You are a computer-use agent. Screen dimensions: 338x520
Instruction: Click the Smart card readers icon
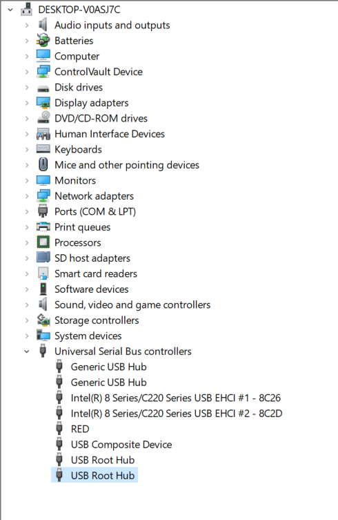pyautogui.click(x=43, y=273)
